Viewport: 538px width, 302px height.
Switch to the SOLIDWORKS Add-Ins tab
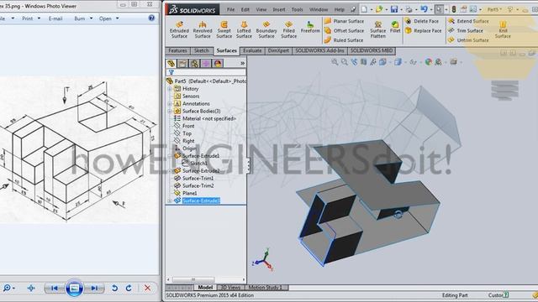tap(319, 51)
